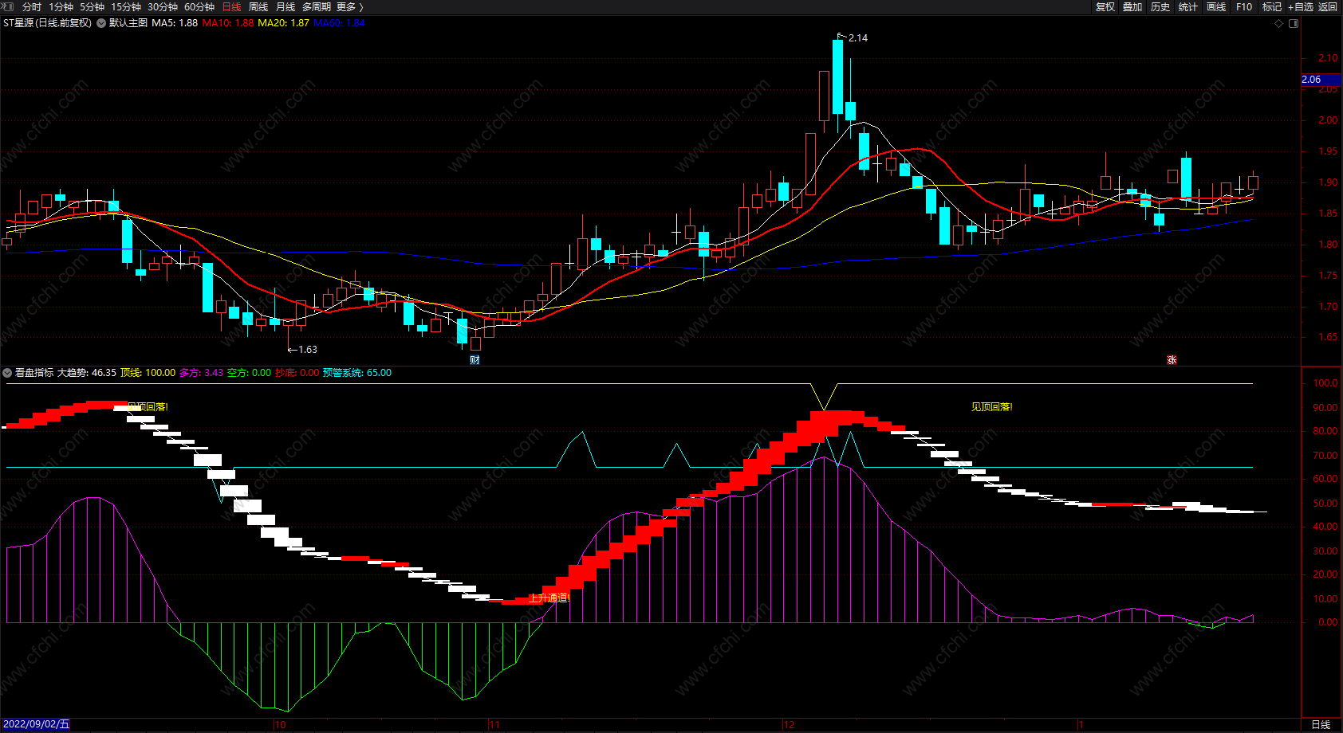The width and height of the screenshot is (1343, 733).
Task: Select the 1分钟 period tab
Action: [61, 7]
